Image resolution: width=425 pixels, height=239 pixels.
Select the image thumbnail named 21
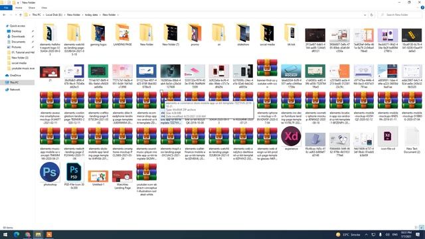click(x=50, y=74)
